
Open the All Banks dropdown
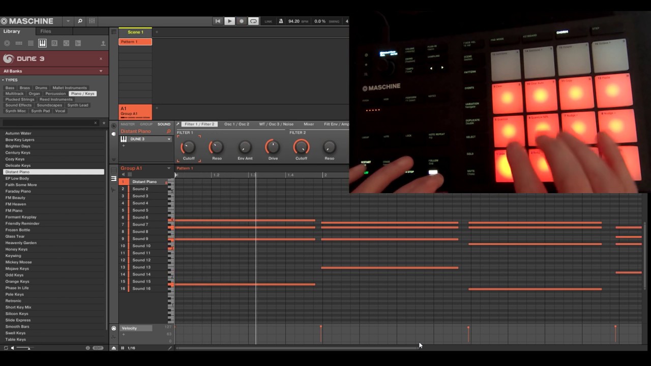[x=54, y=71]
